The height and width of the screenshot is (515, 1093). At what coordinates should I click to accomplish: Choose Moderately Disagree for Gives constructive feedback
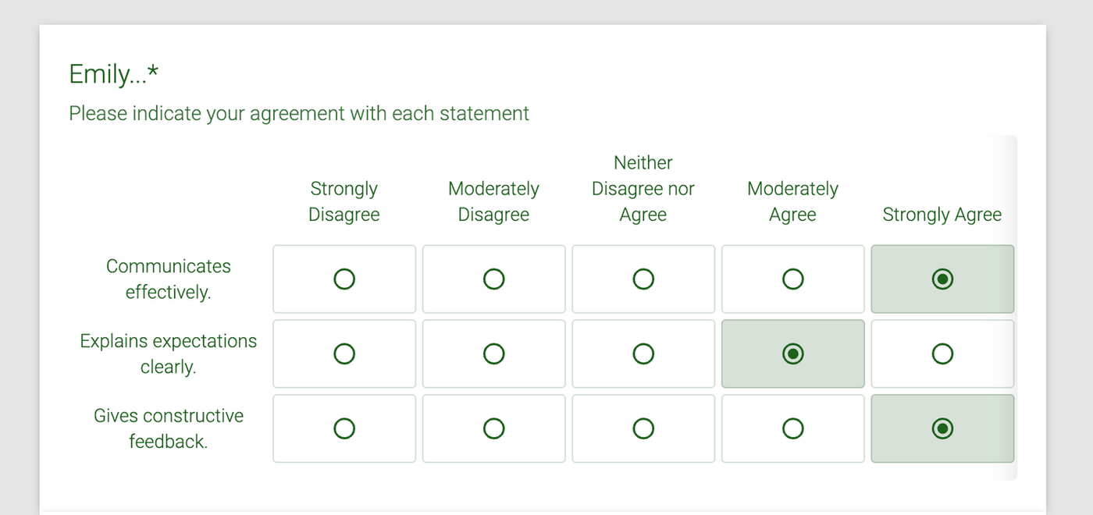[493, 428]
